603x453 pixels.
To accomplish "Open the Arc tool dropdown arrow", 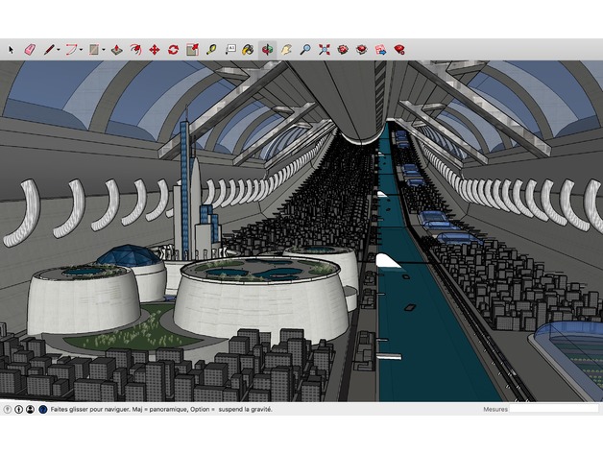I will (81, 50).
